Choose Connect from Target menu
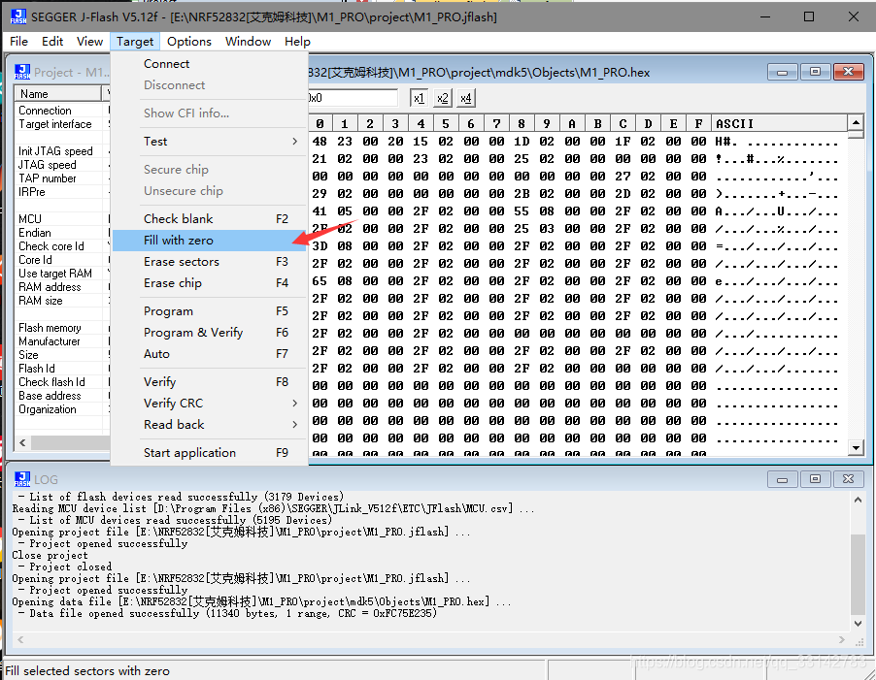The height and width of the screenshot is (680, 876). (x=210, y=64)
